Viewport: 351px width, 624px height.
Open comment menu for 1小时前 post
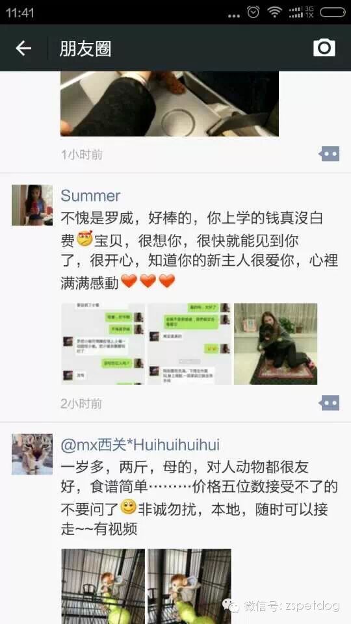[329, 153]
